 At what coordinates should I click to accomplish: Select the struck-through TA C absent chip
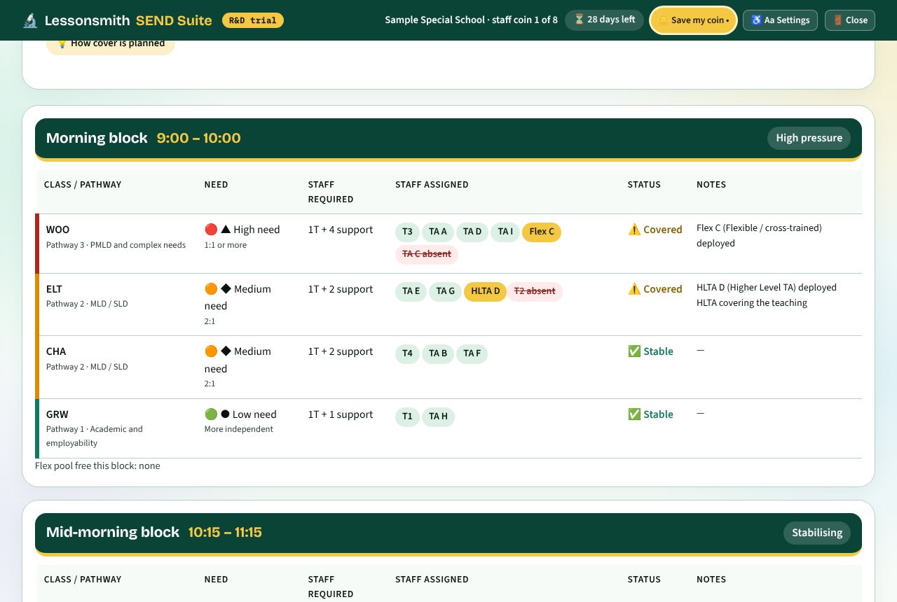(x=427, y=254)
